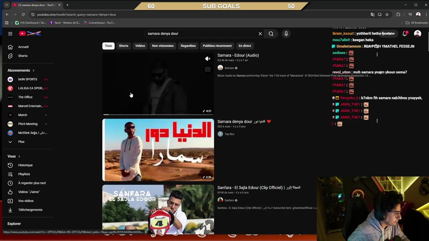Go to YouTube home via logo
429x241 pixels.
[x=30, y=33]
